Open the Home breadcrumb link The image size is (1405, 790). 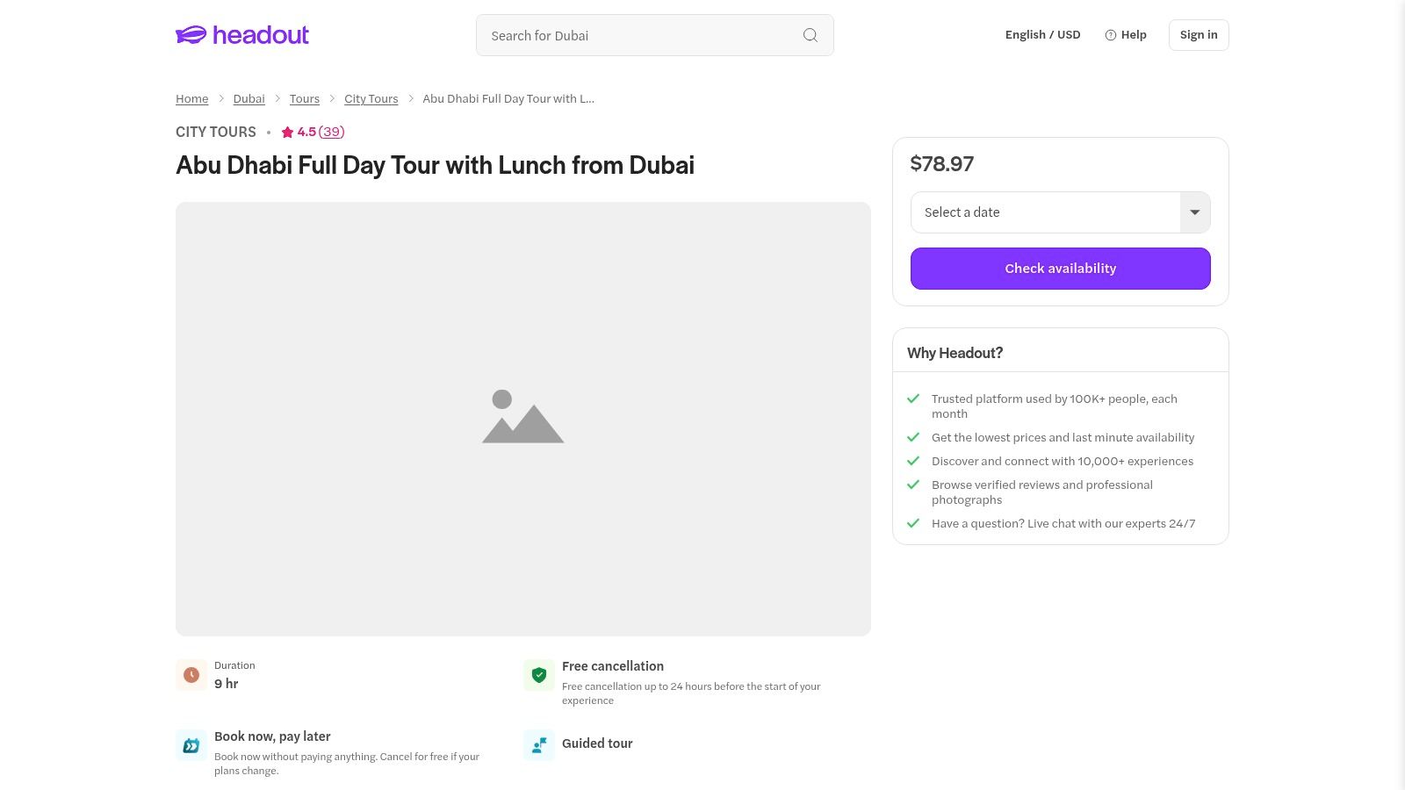point(191,98)
